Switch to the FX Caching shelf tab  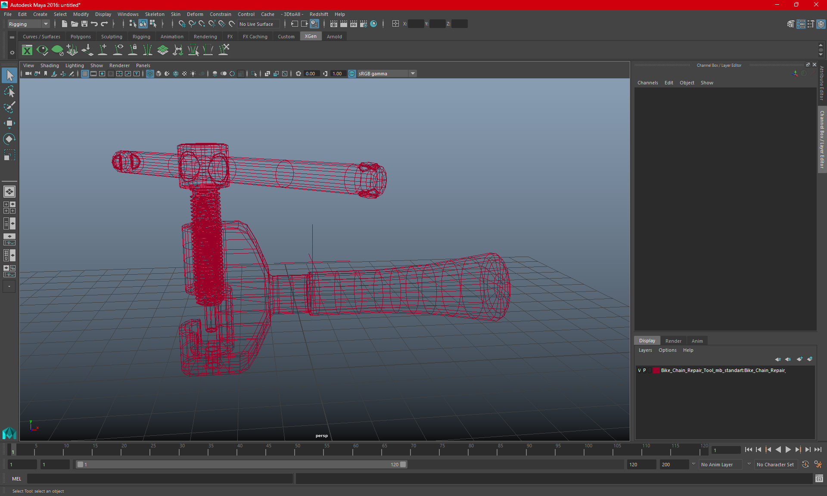pyautogui.click(x=255, y=37)
